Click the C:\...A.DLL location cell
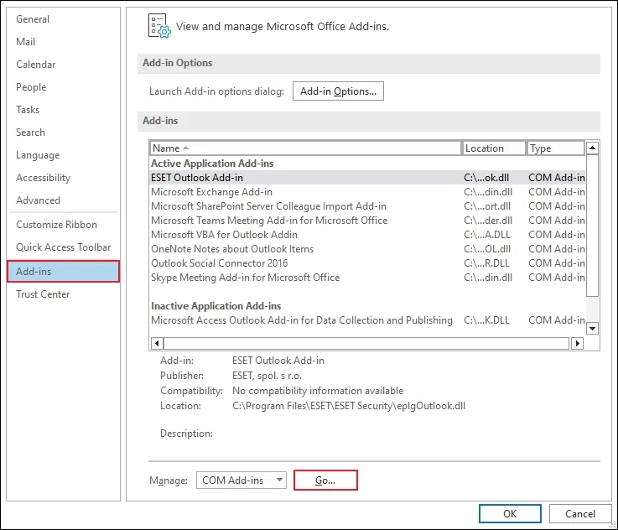Screen dimensions: 618x530 [487, 235]
